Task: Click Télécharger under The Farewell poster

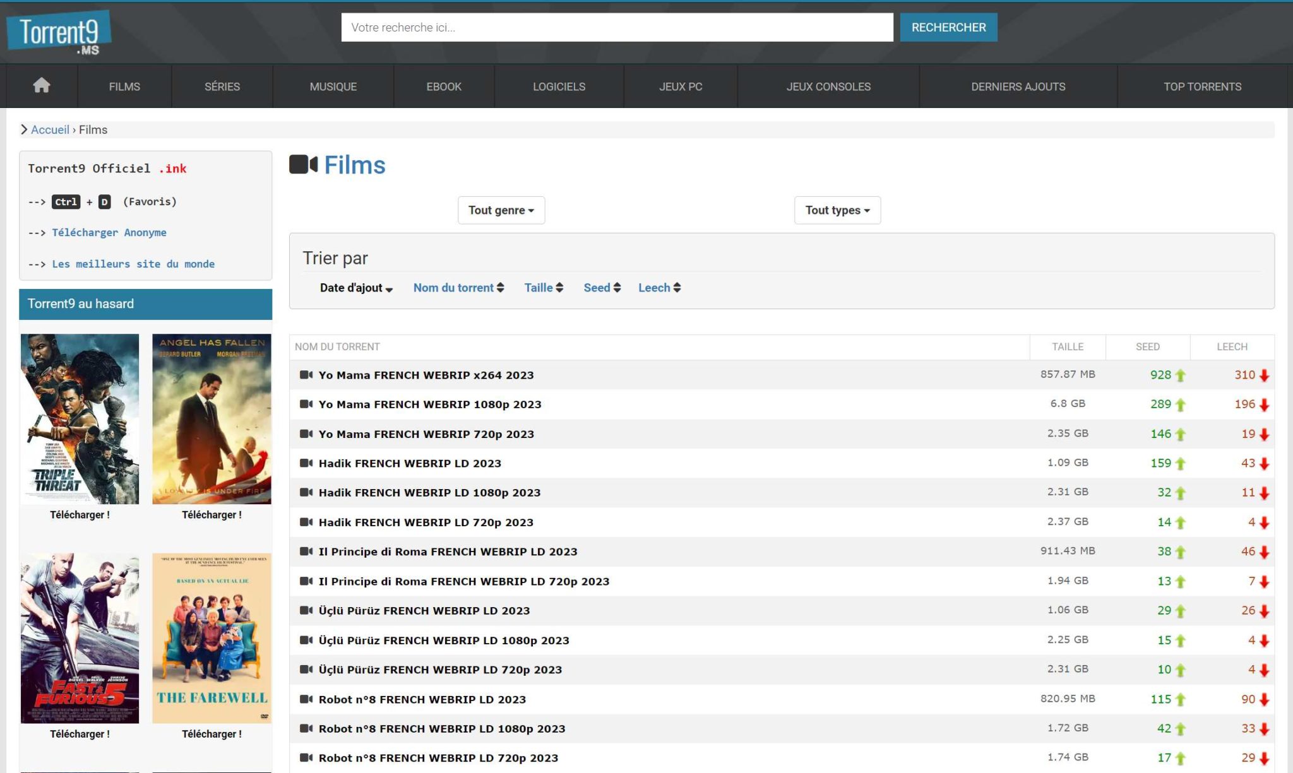Action: (212, 734)
